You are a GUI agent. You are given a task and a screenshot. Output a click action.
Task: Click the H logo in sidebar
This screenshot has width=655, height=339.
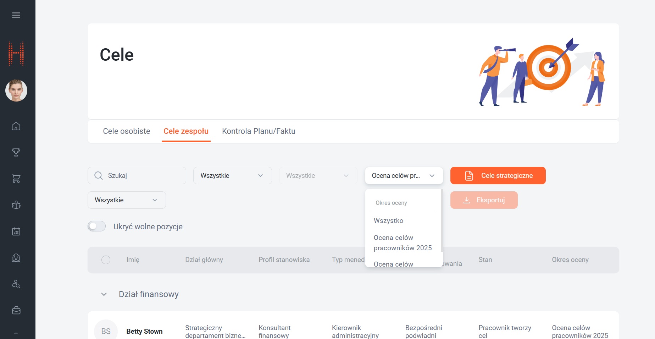pyautogui.click(x=16, y=54)
